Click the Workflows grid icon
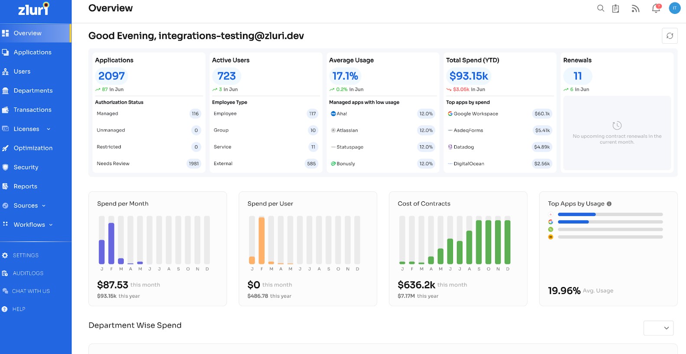686x354 pixels. [x=5, y=224]
